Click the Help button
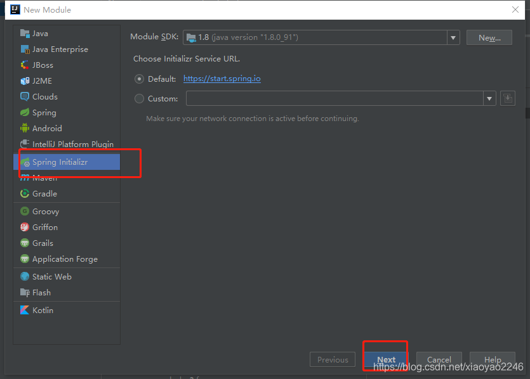The image size is (530, 379). [x=493, y=359]
